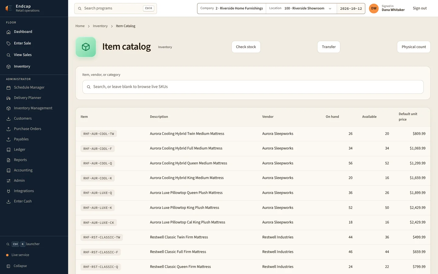Viewport: 438px width, 274px height.
Task: Click the View Sales magnifier icon
Action: (9, 55)
